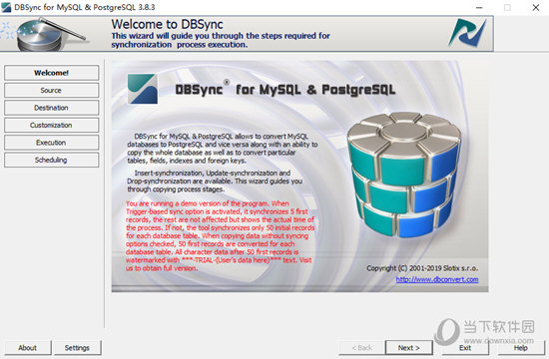
Task: Open the Source step
Action: click(x=52, y=91)
